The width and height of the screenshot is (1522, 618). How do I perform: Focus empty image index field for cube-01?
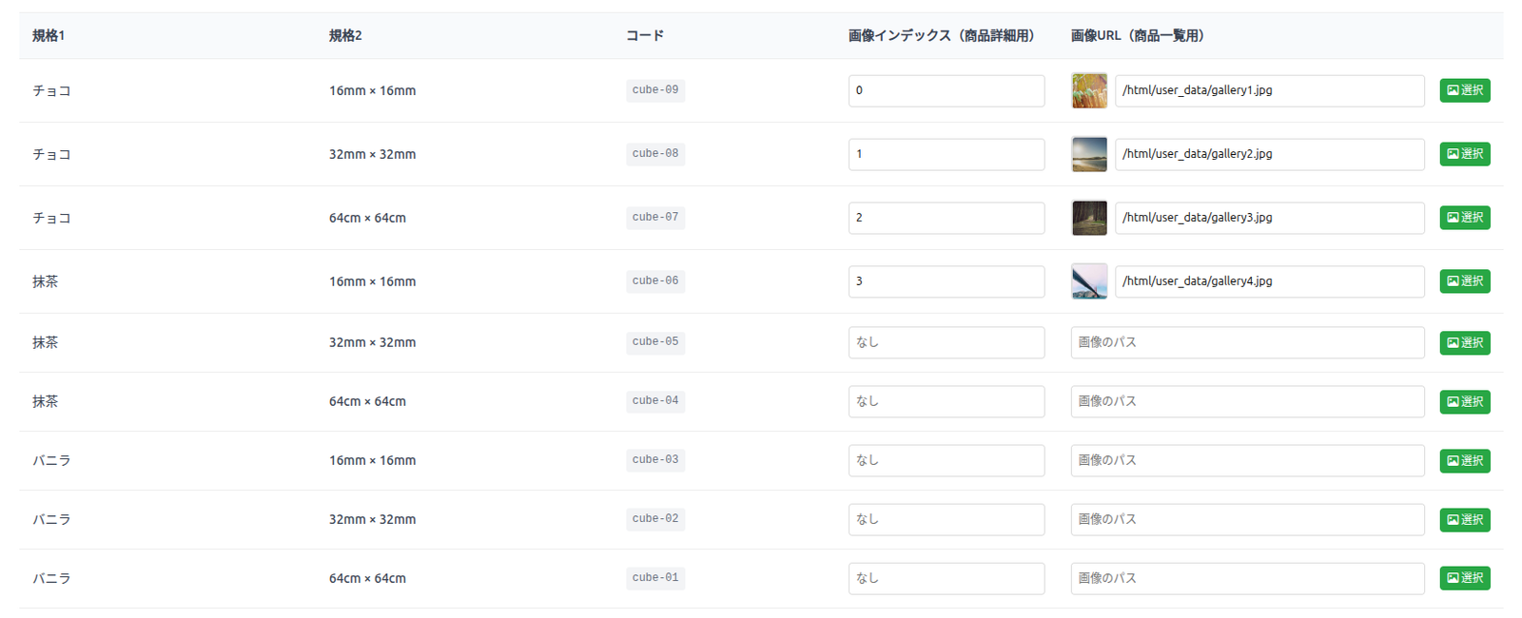click(x=946, y=578)
